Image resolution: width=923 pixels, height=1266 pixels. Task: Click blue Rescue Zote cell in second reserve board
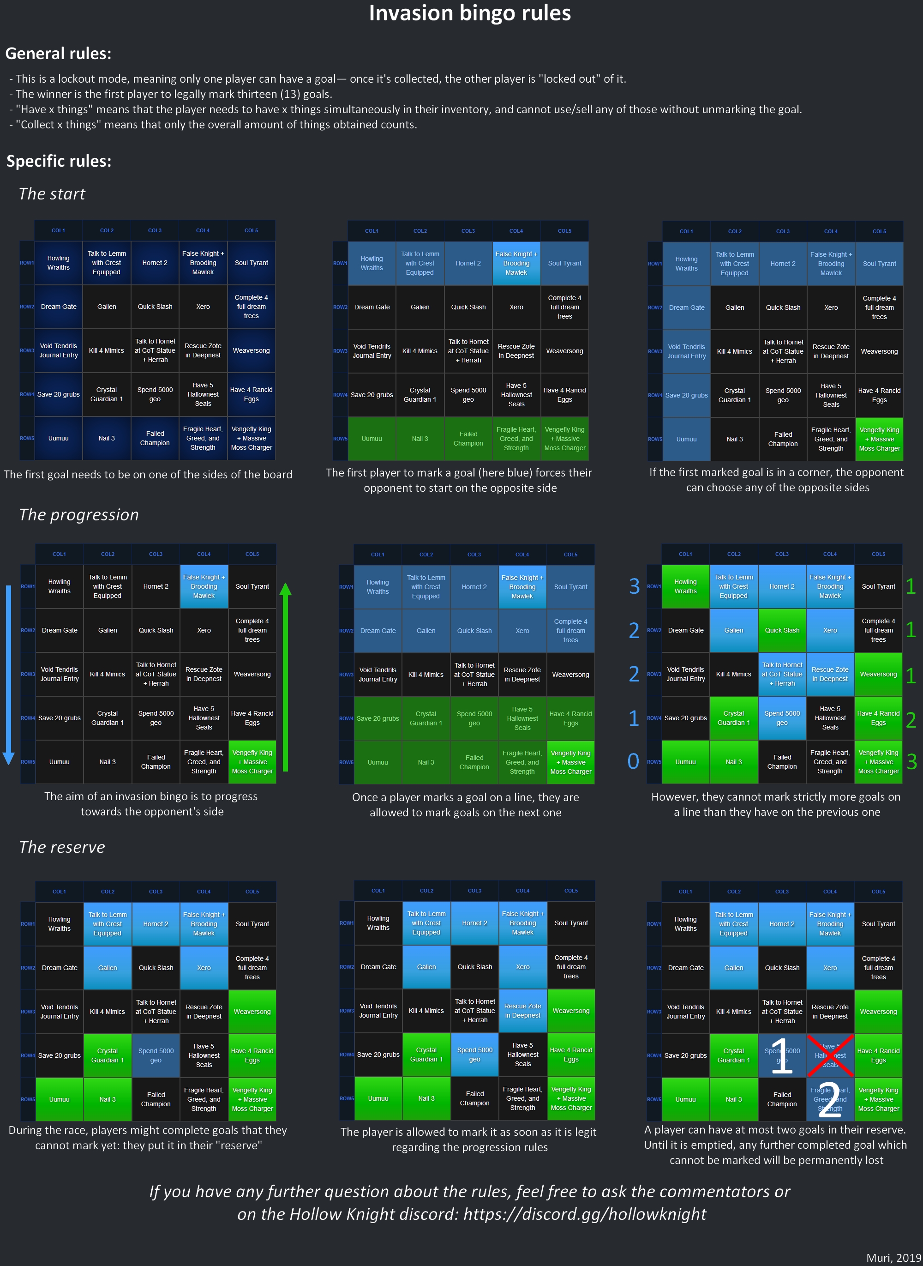click(523, 1011)
